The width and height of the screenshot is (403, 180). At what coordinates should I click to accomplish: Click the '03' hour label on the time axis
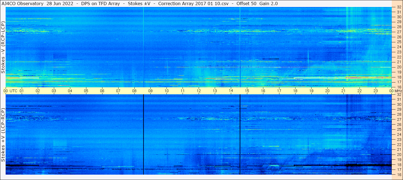click(54, 91)
